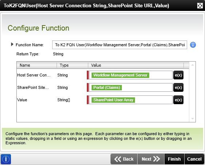Sort by the Name column header
Screen dimensions: 205x165
[37, 65]
